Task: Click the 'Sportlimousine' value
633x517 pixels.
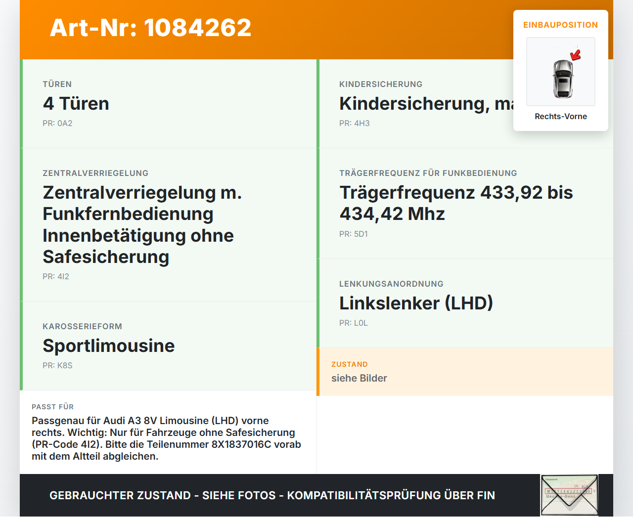Action: [109, 345]
